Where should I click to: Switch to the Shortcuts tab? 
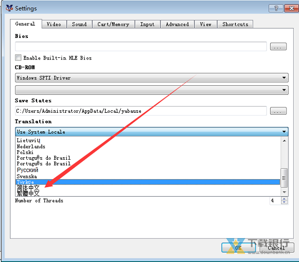point(235,24)
